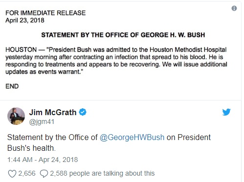Click 'Bush's health.' tweet text
The width and height of the screenshot is (244, 182).
[x=31, y=148]
